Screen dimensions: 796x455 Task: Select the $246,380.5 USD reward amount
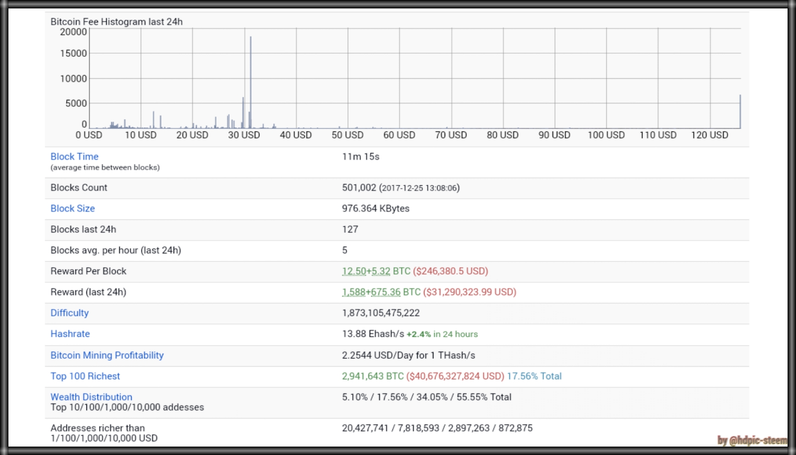(450, 271)
